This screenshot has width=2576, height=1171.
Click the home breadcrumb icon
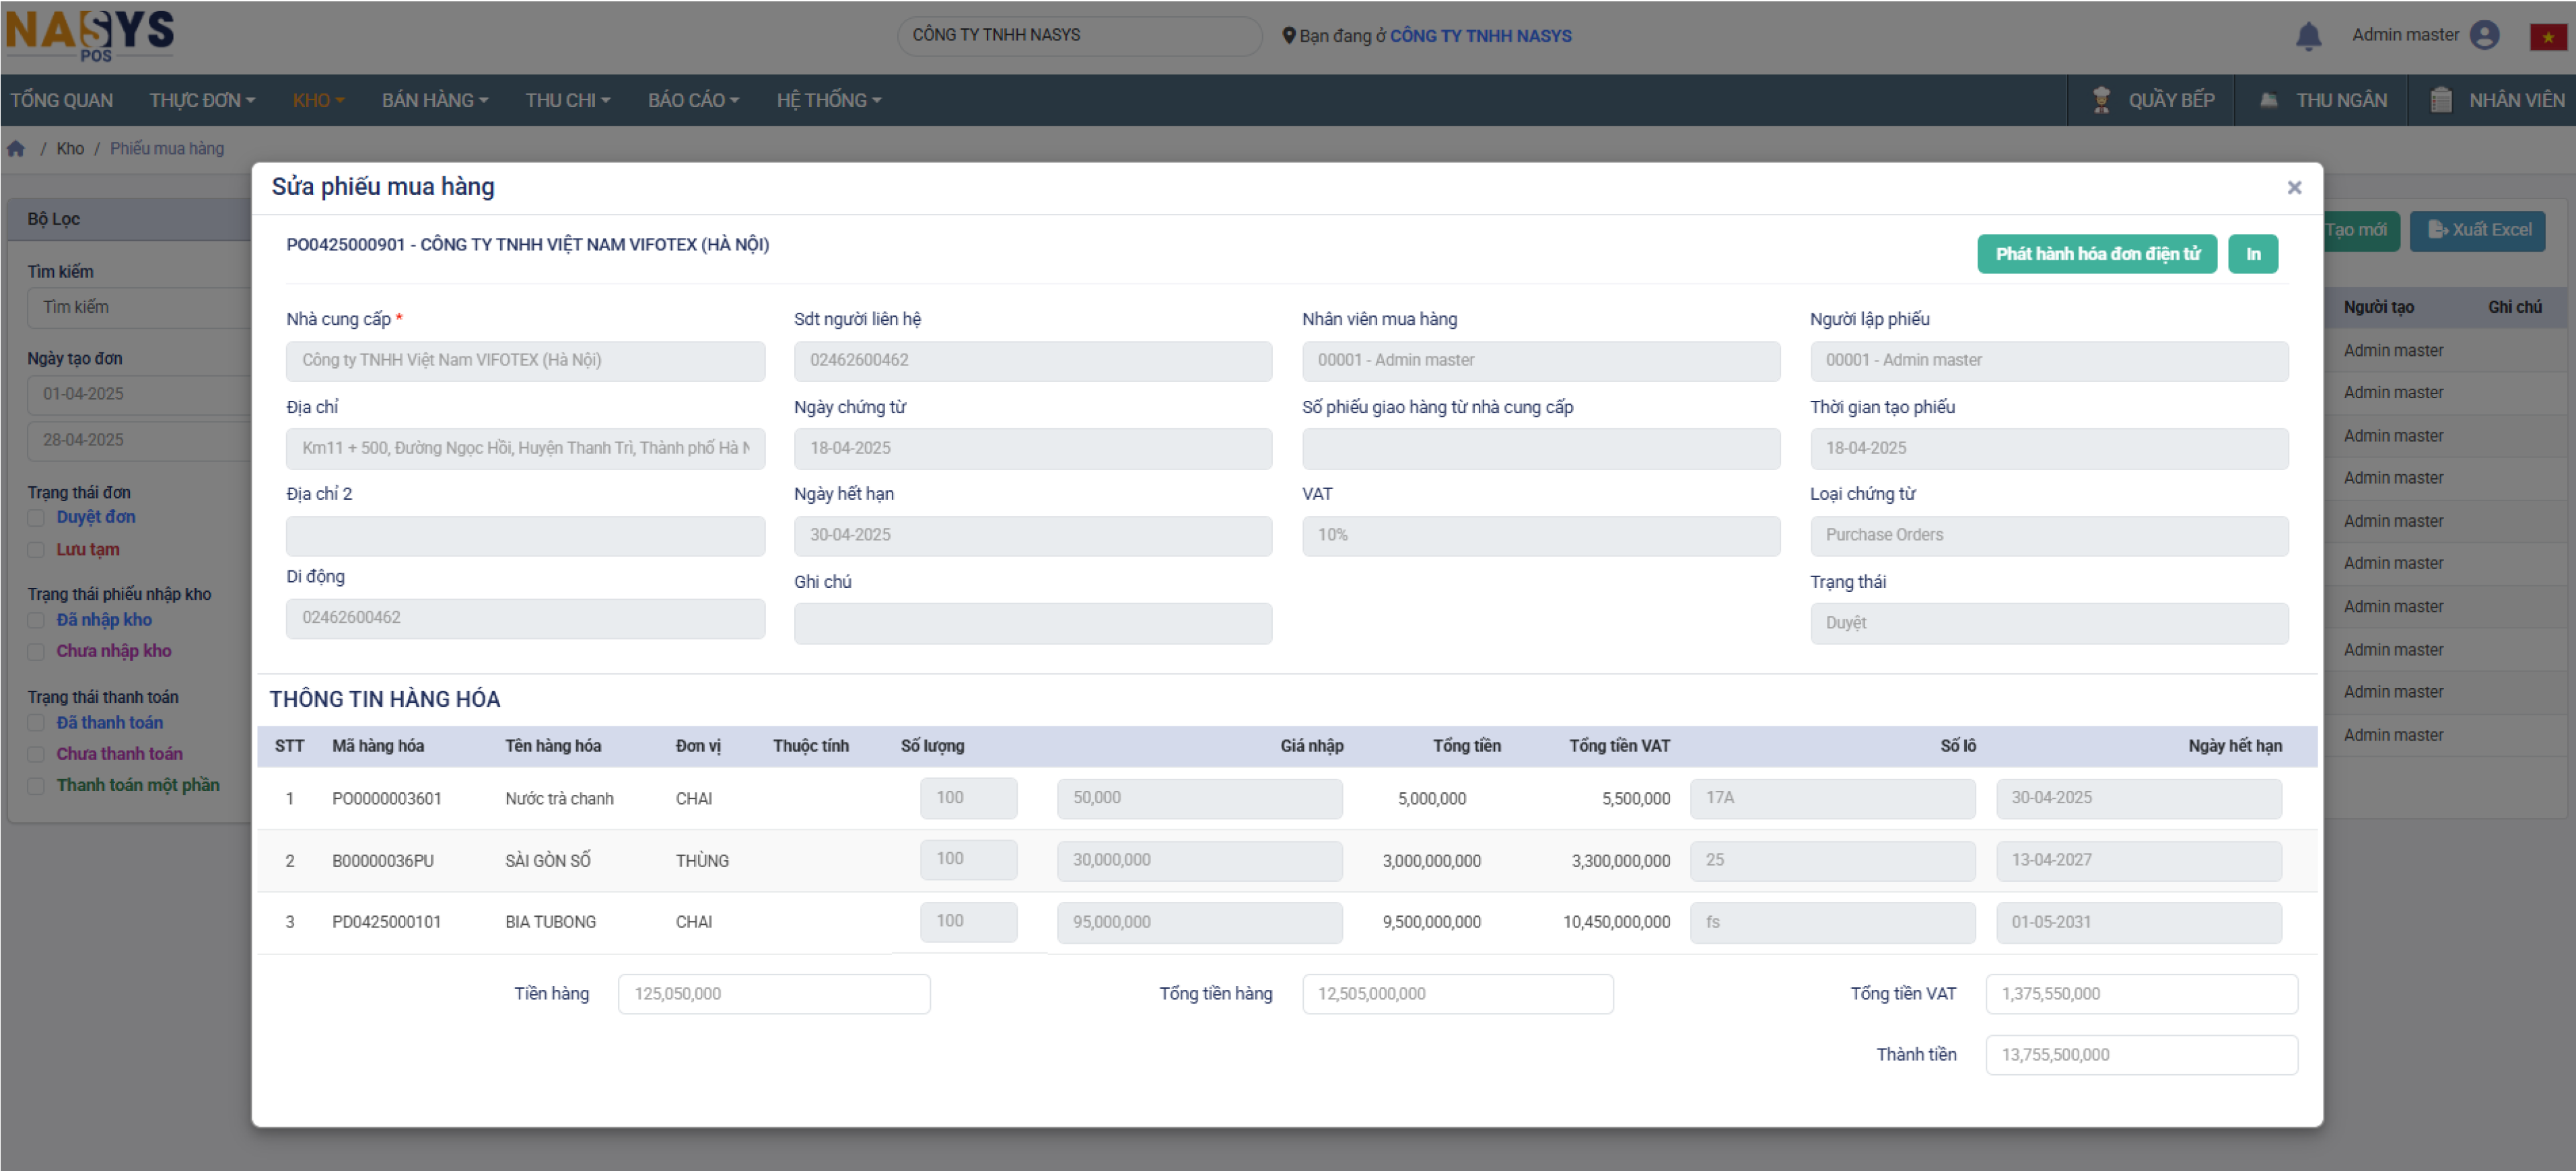[16, 149]
